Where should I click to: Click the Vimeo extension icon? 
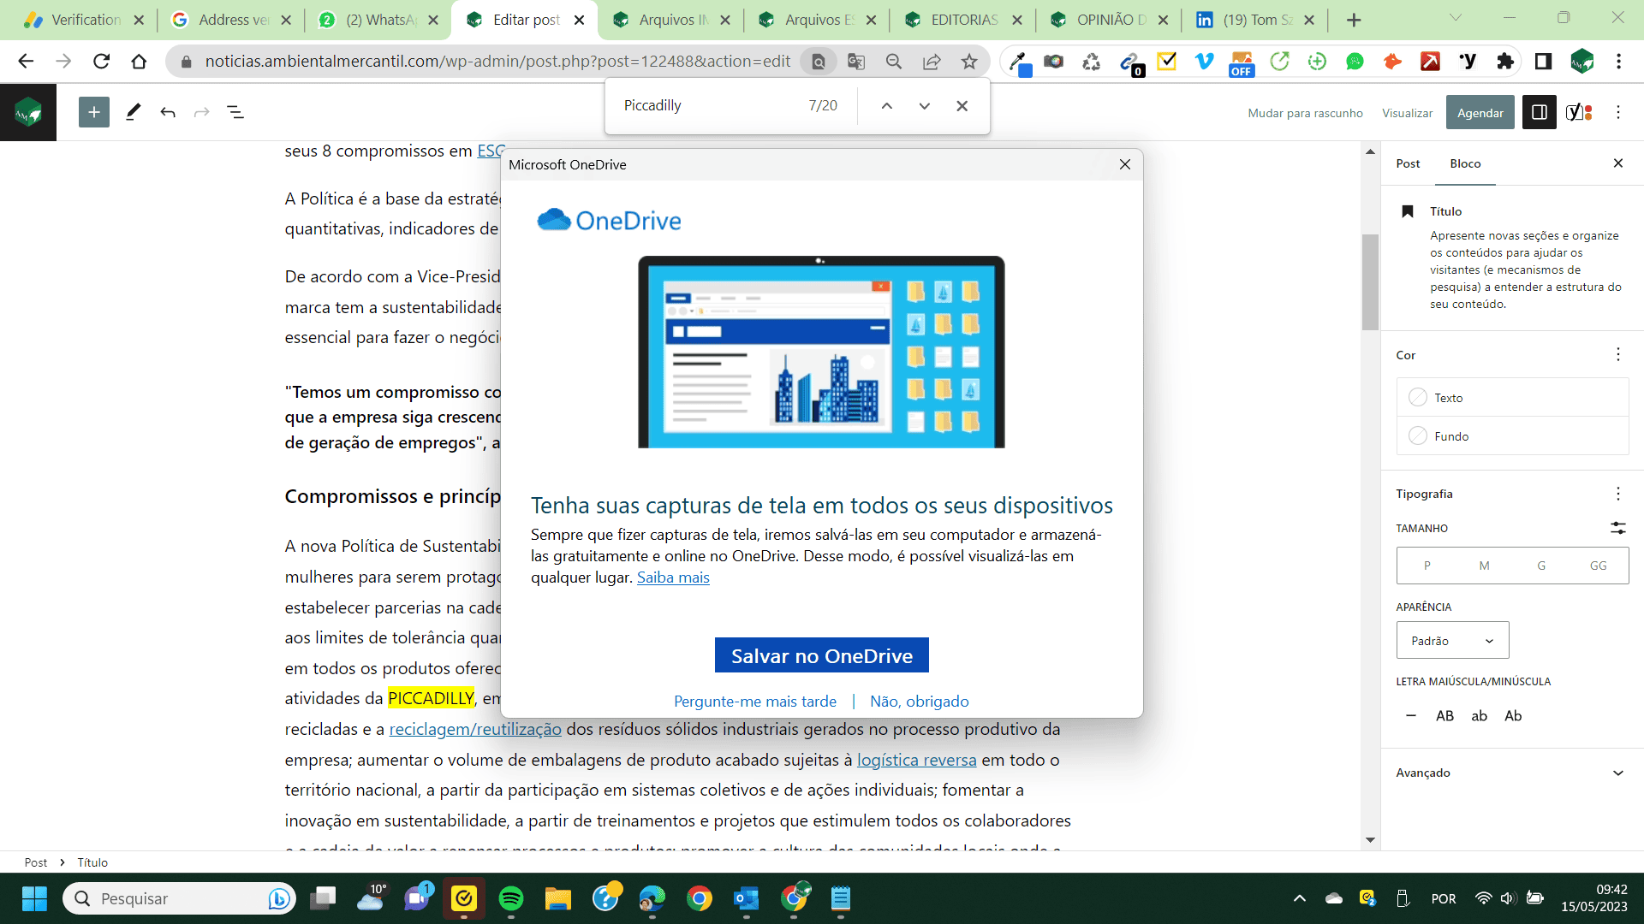click(1204, 61)
